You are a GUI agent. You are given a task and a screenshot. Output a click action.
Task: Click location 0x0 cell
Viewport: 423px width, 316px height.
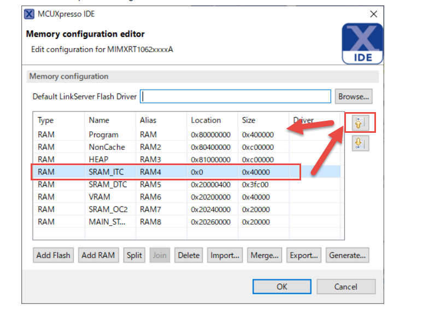(197, 172)
